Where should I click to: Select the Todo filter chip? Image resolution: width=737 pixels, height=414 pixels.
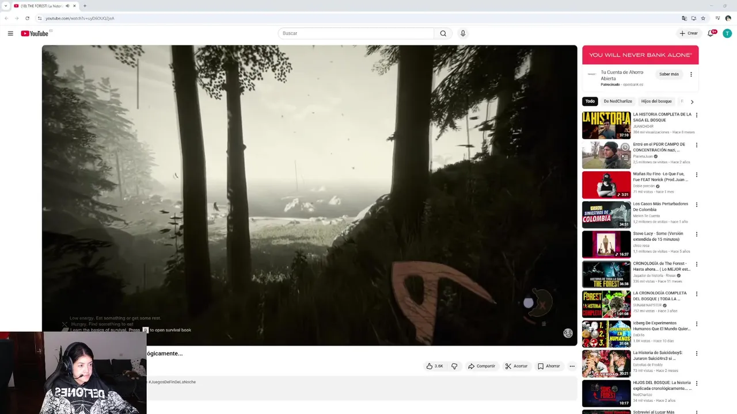click(x=590, y=101)
